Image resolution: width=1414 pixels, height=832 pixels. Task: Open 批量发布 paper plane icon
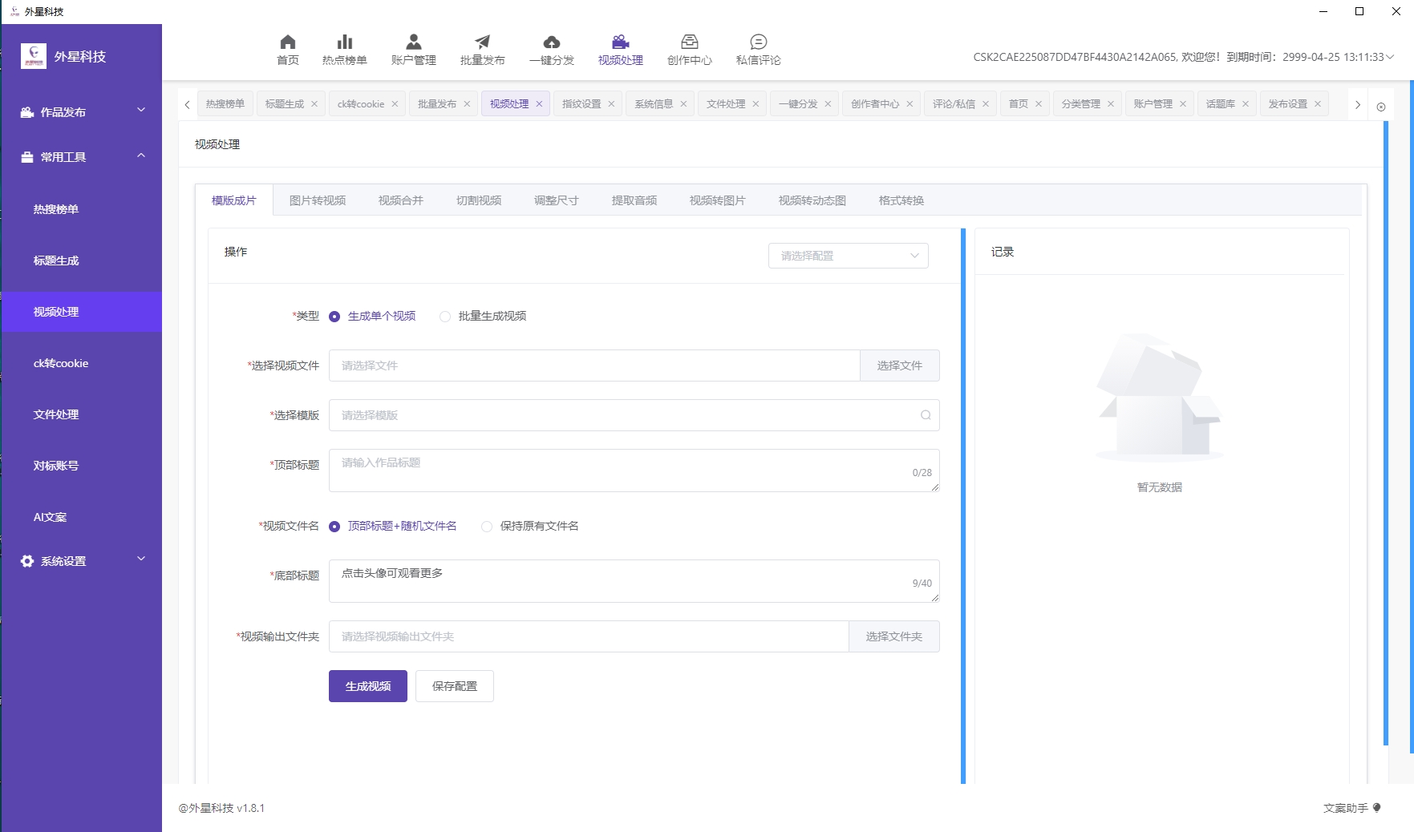482,42
